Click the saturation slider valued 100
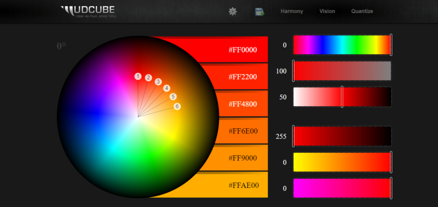 (x=342, y=71)
